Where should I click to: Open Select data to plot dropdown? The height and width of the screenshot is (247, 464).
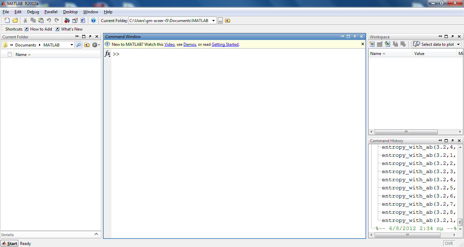point(437,44)
